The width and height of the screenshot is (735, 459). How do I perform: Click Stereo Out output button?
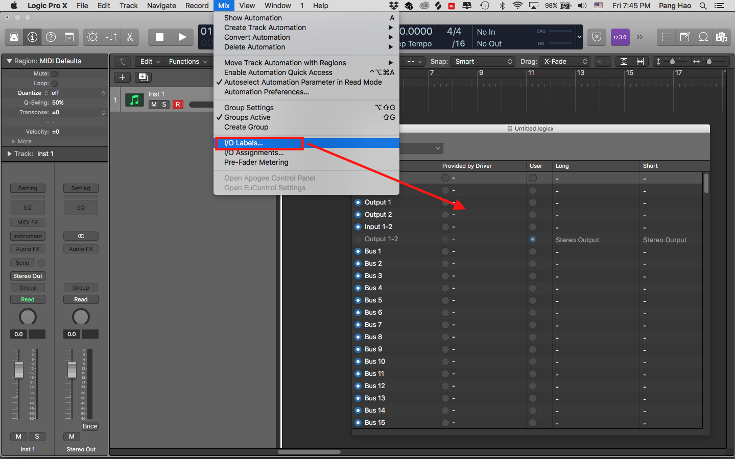pyautogui.click(x=28, y=276)
